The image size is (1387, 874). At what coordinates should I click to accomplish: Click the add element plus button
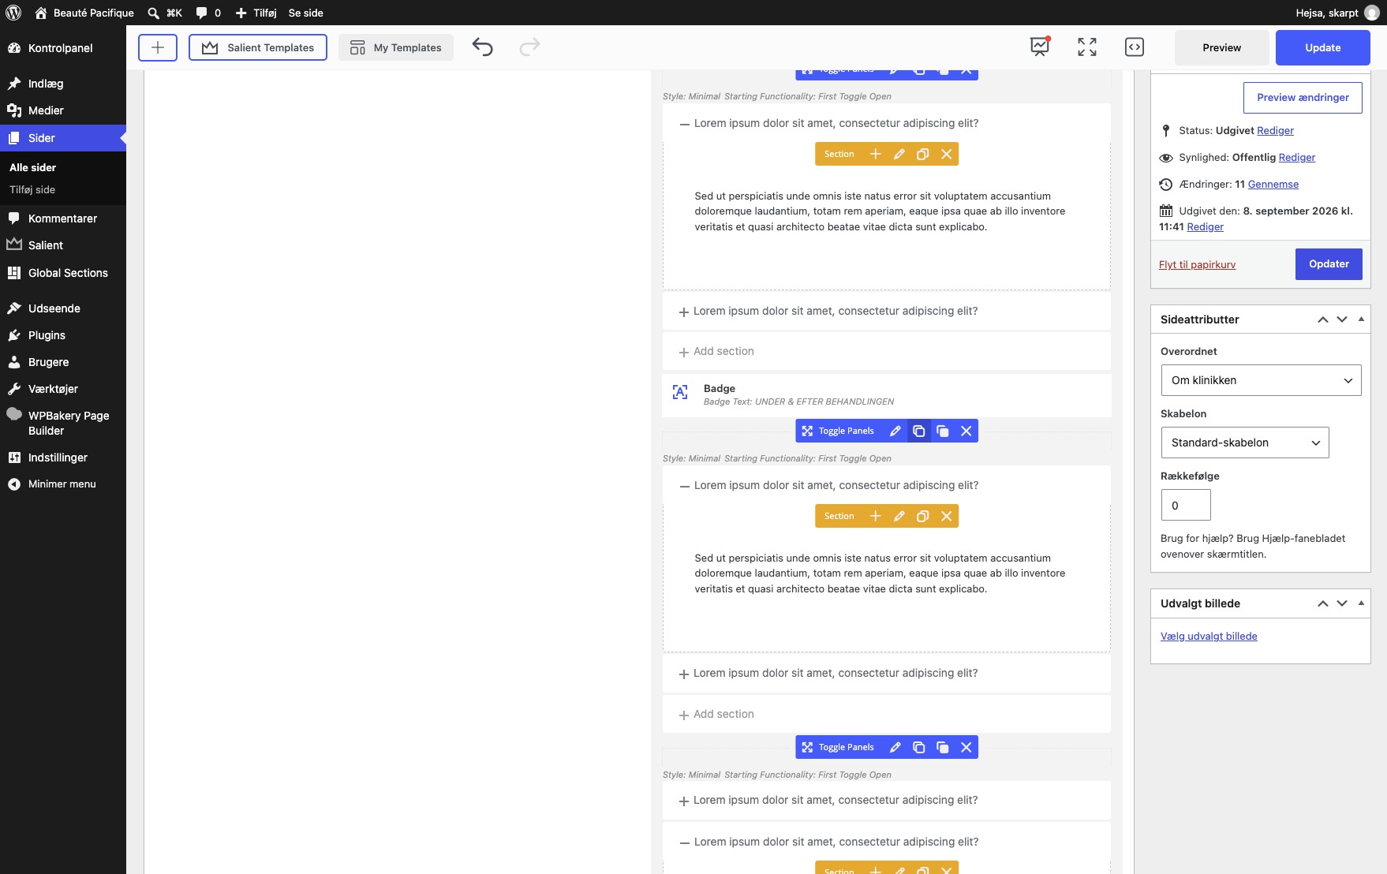point(158,47)
